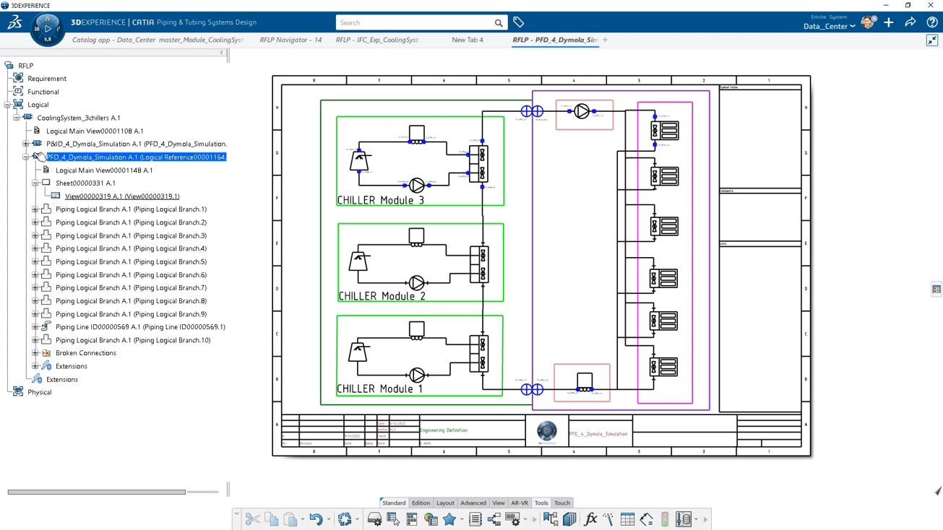
Task: Expand Piping Line ID00000569.1 node
Action: (x=35, y=327)
